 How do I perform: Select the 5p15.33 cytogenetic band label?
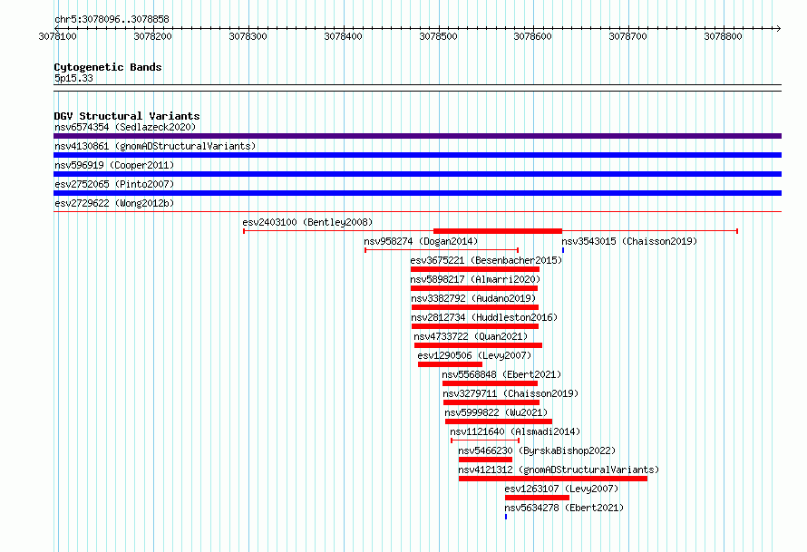[73, 78]
